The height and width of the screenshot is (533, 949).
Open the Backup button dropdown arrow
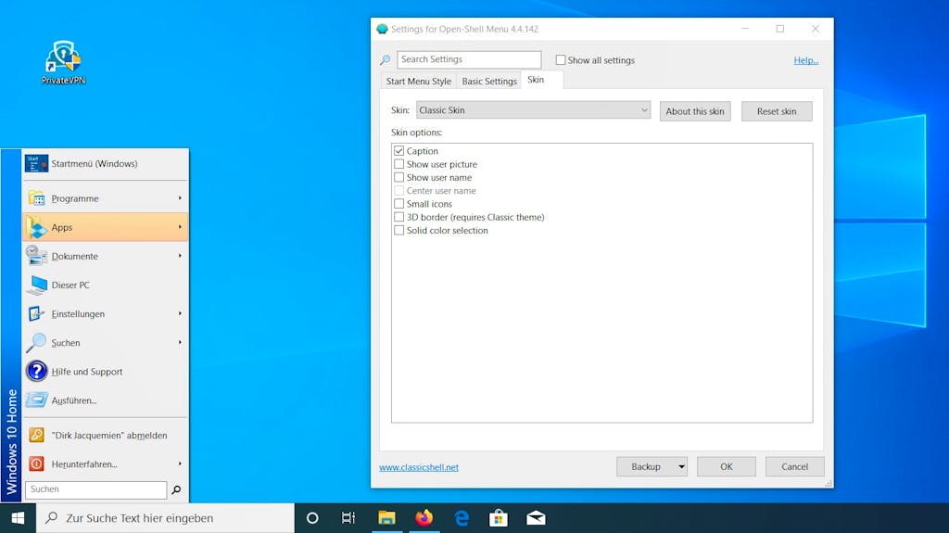(x=681, y=467)
